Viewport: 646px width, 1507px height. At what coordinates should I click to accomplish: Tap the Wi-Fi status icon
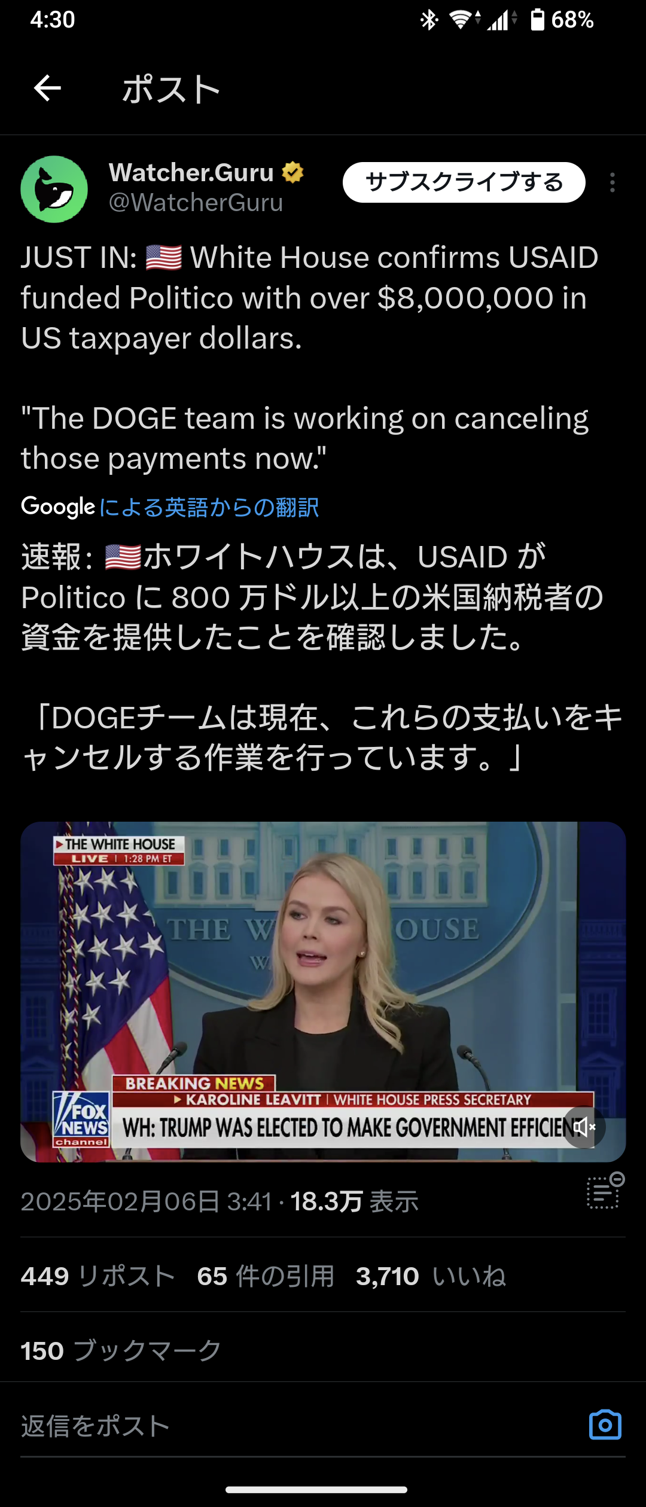tap(464, 20)
